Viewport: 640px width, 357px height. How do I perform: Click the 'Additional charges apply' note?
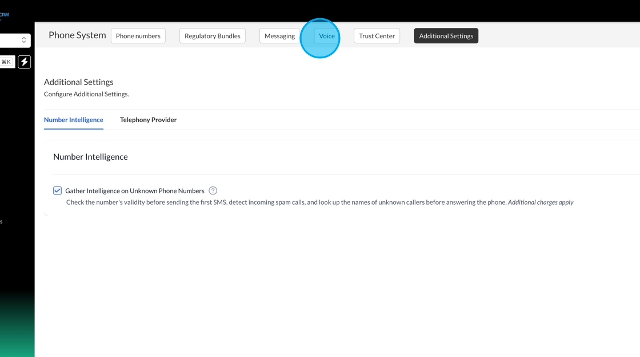[x=541, y=202]
